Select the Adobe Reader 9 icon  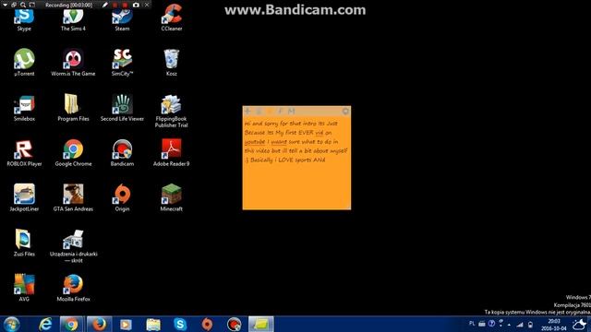tap(172, 153)
